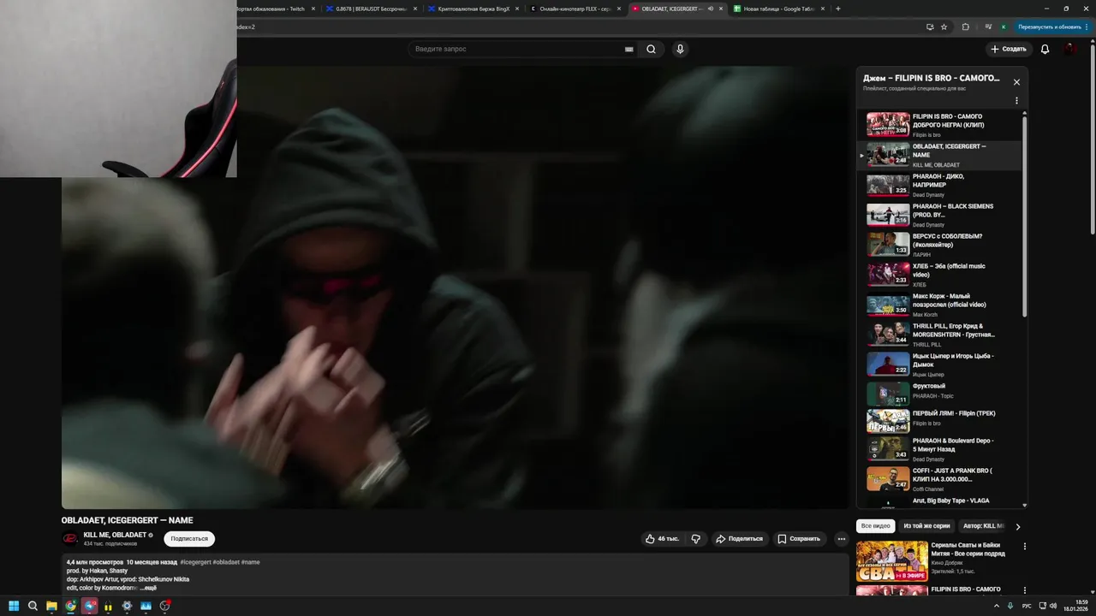Open the on-screen keyboard icon in search box
This screenshot has width=1096, height=616.
[x=629, y=49]
